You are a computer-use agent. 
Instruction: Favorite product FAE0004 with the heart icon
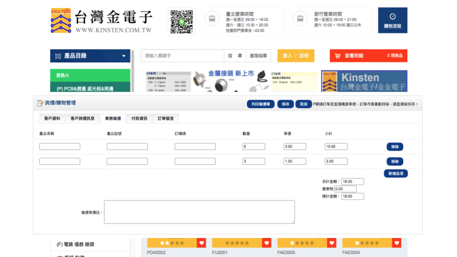tap(397, 243)
